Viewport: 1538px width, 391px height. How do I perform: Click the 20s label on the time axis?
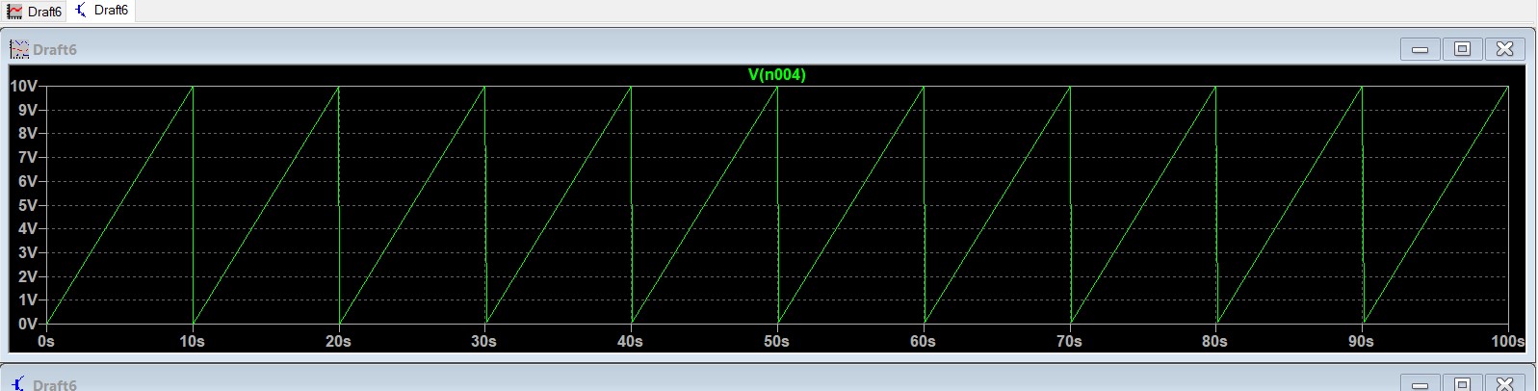point(338,341)
